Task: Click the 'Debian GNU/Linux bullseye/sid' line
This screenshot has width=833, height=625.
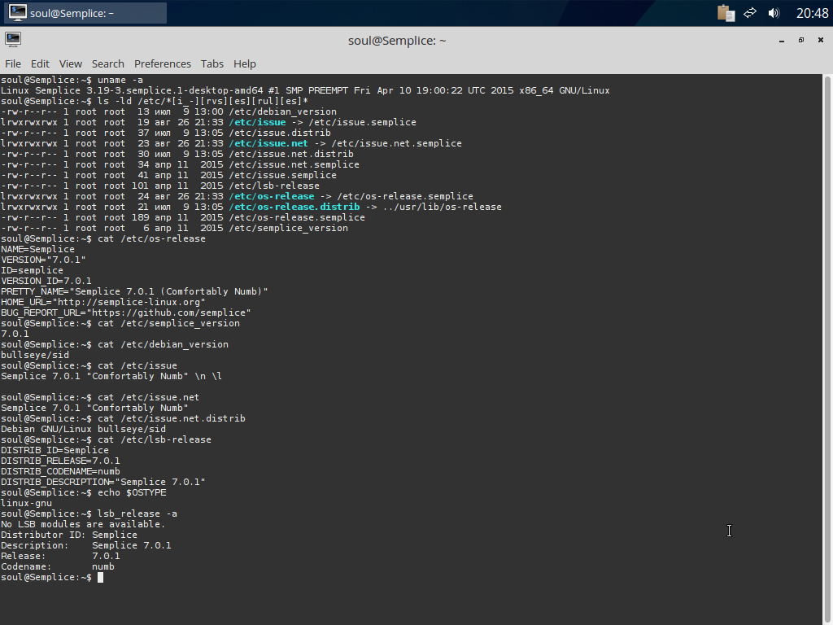Action: pos(84,429)
